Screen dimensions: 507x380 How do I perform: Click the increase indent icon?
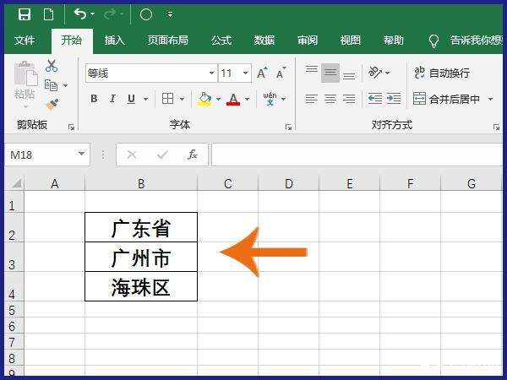point(394,98)
